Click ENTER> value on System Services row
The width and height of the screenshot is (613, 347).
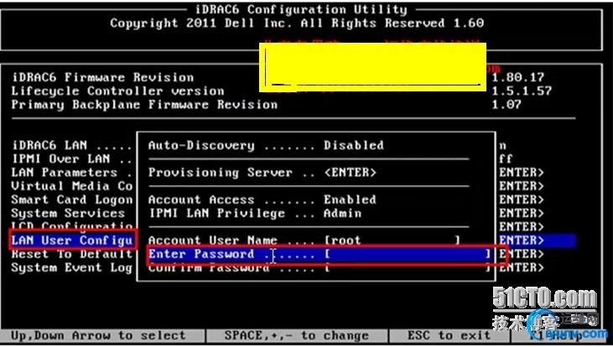(x=522, y=214)
